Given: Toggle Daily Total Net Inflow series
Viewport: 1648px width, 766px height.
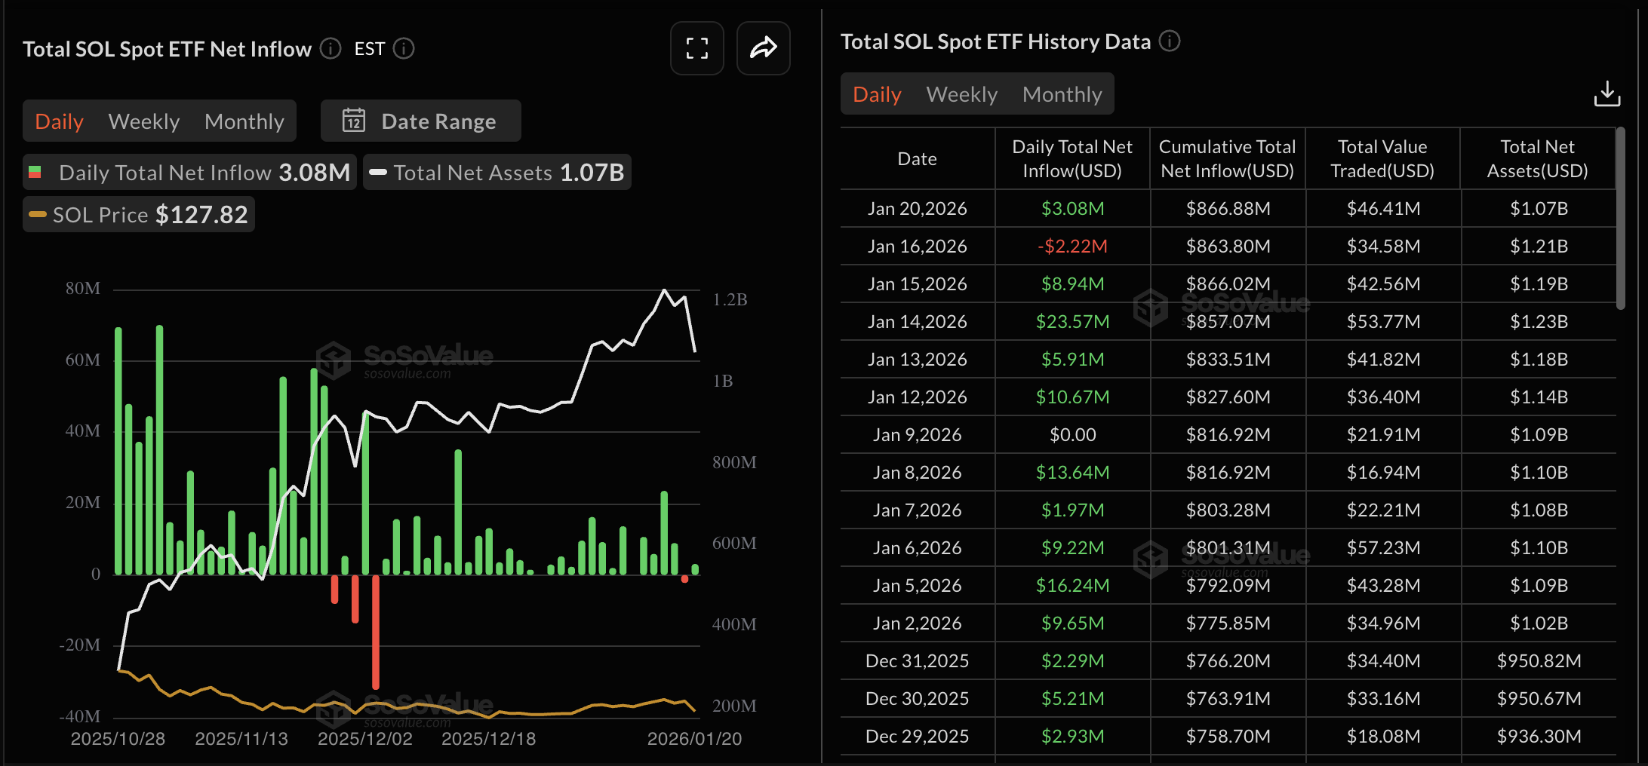Looking at the screenshot, I should pyautogui.click(x=189, y=173).
